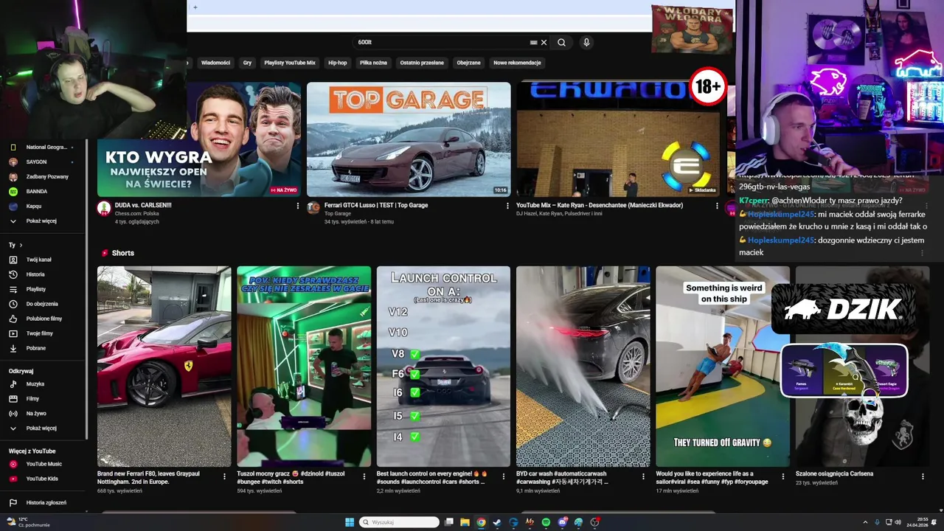Viewport: 944px width, 531px height.
Task: Select Piłka nożna filter chip
Action: click(373, 63)
